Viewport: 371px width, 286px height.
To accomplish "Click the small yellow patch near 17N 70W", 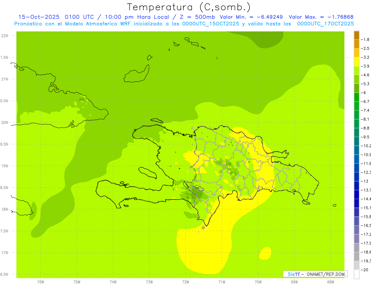I will tap(265, 253).
